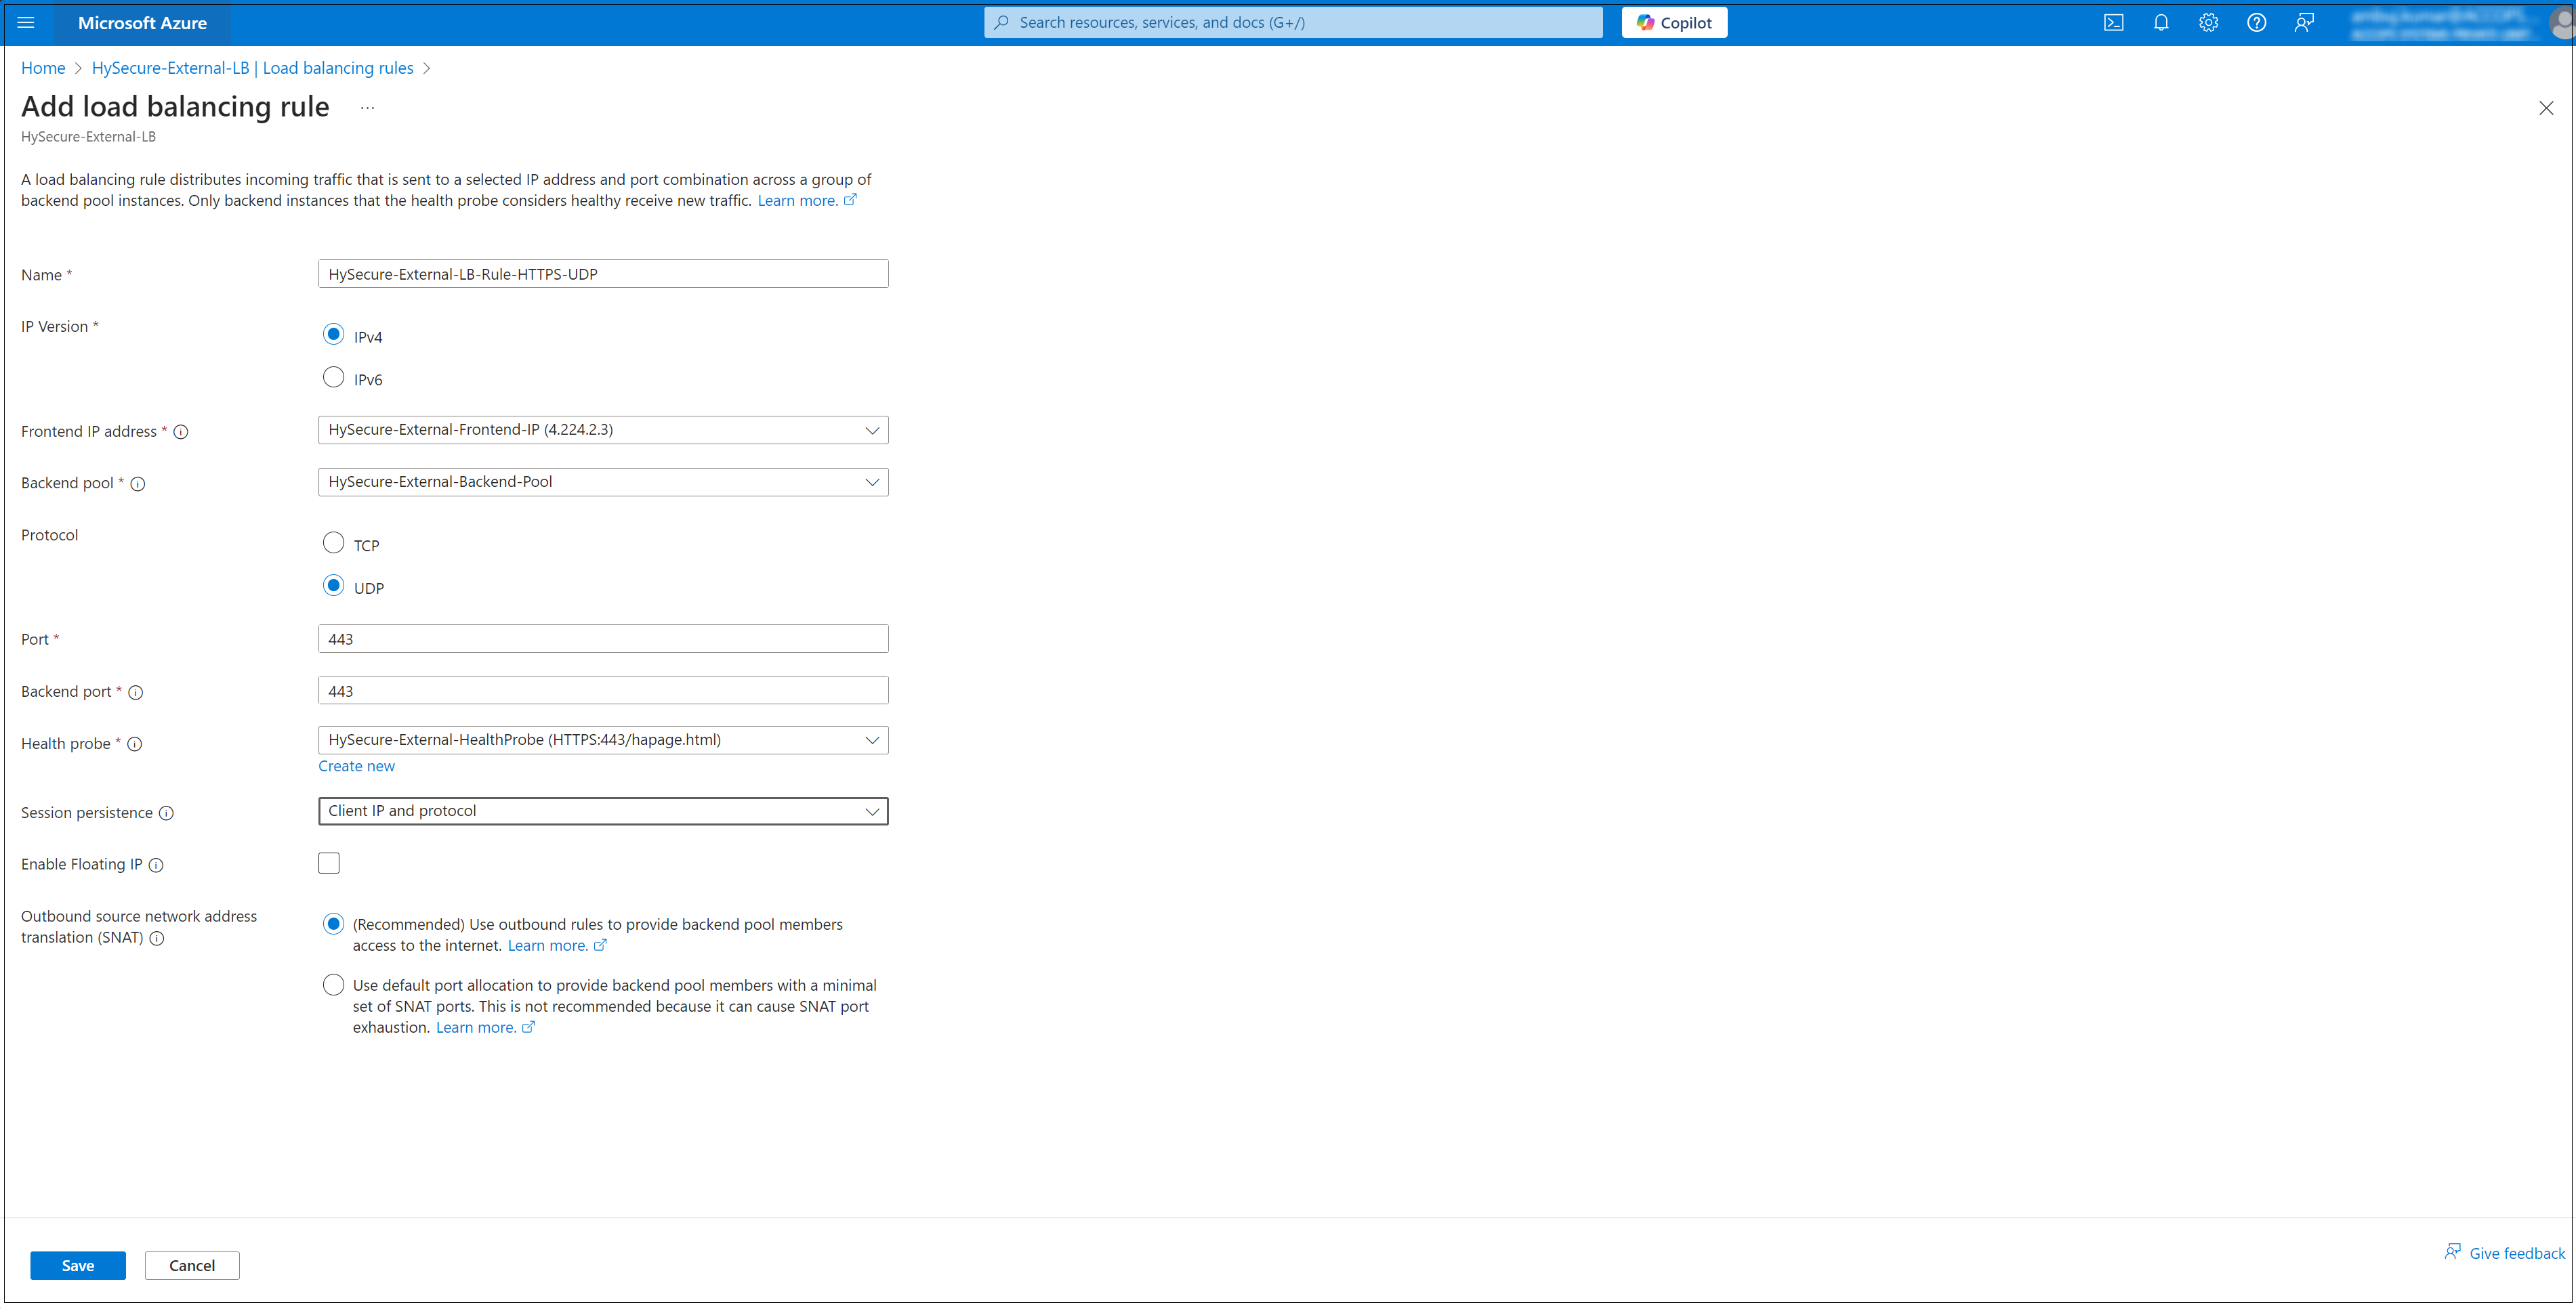Click the top bar feedback icon

2304,23
